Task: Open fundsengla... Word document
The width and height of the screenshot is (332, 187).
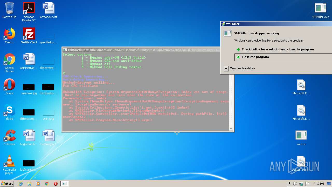Action: [x=48, y=138]
